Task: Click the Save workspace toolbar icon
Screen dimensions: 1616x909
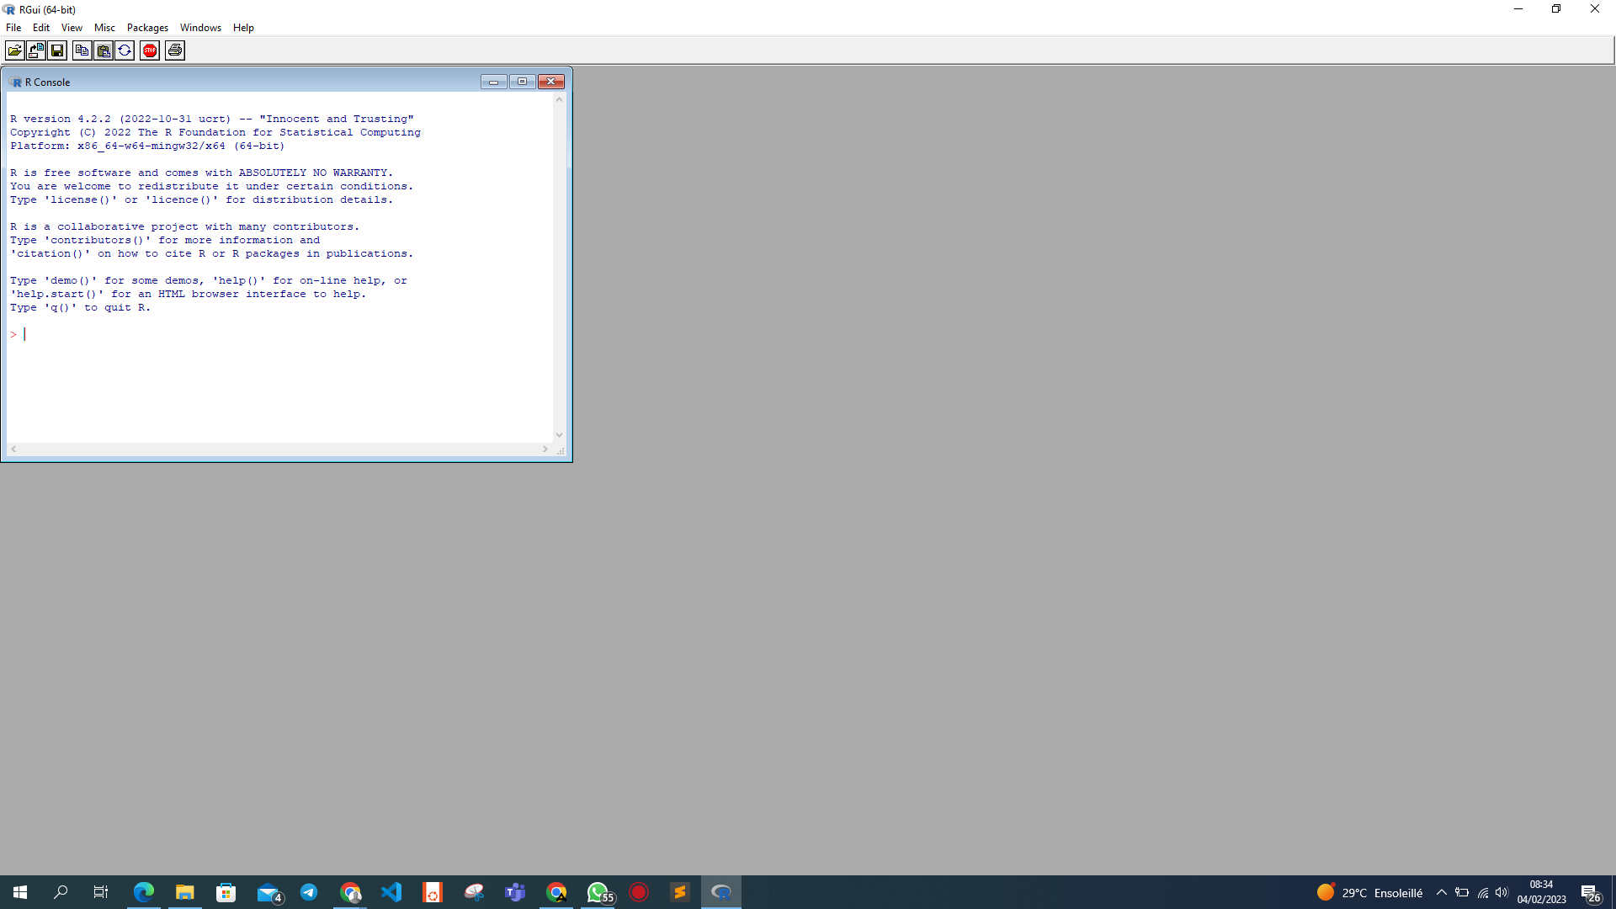Action: (x=57, y=50)
